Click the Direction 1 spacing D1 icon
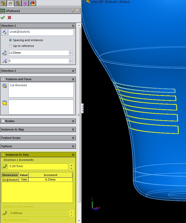Image resolution: width=186 pixels, height=223 pixels. click(x=4, y=53)
